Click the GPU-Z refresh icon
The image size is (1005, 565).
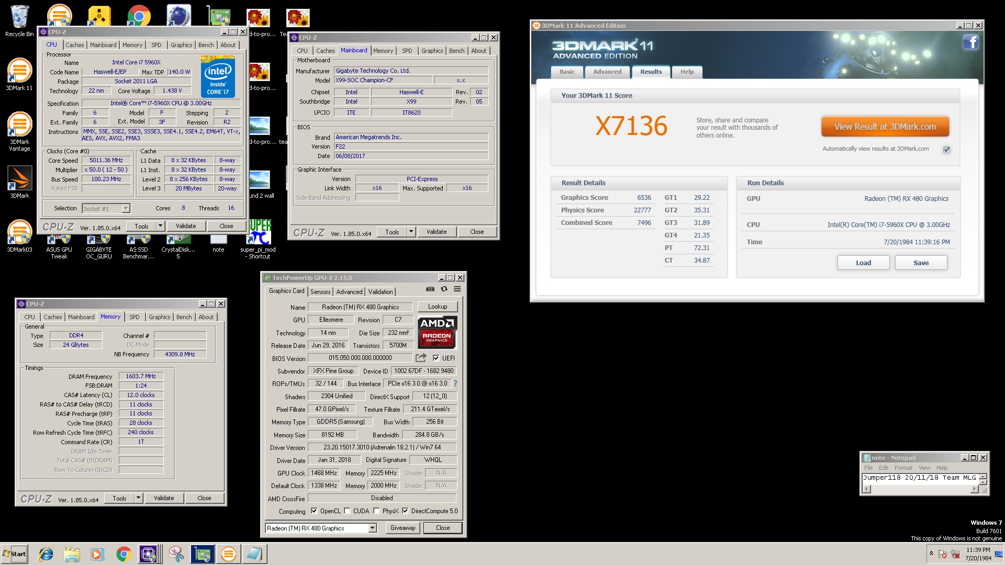tap(444, 289)
